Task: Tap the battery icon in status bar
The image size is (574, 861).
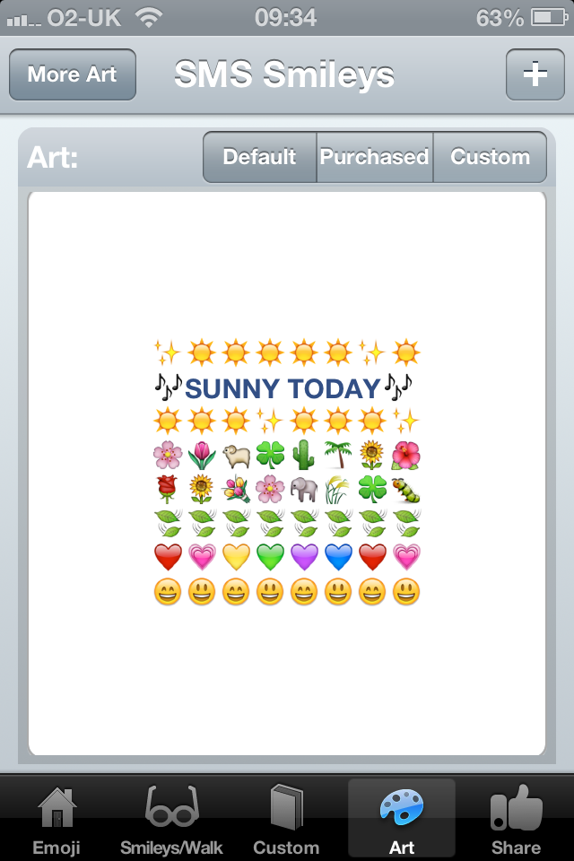Action: (x=549, y=18)
